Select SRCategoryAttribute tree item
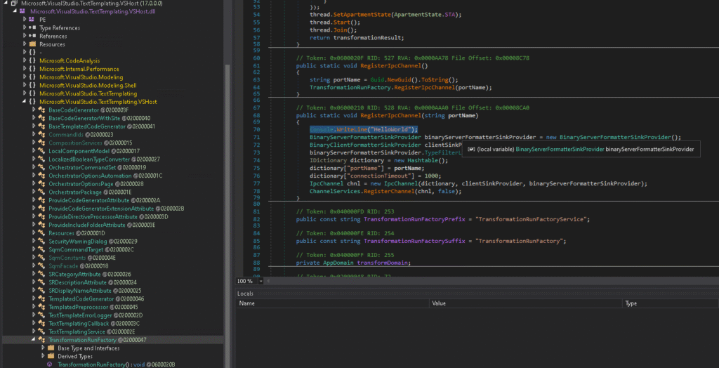719x368 pixels. tap(89, 274)
